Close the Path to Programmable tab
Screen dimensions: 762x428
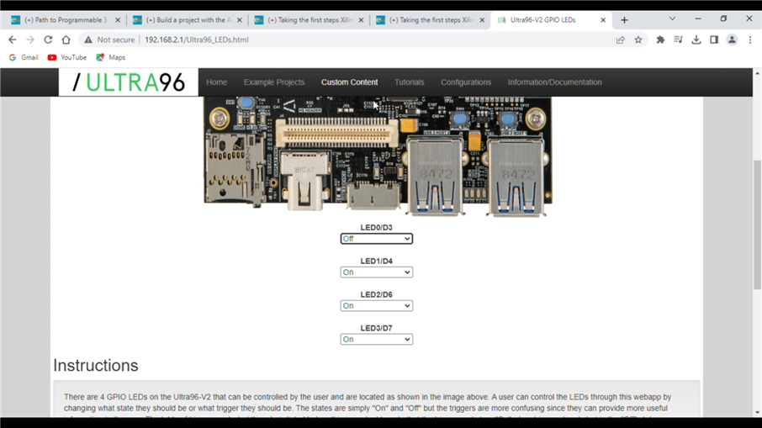(x=118, y=20)
